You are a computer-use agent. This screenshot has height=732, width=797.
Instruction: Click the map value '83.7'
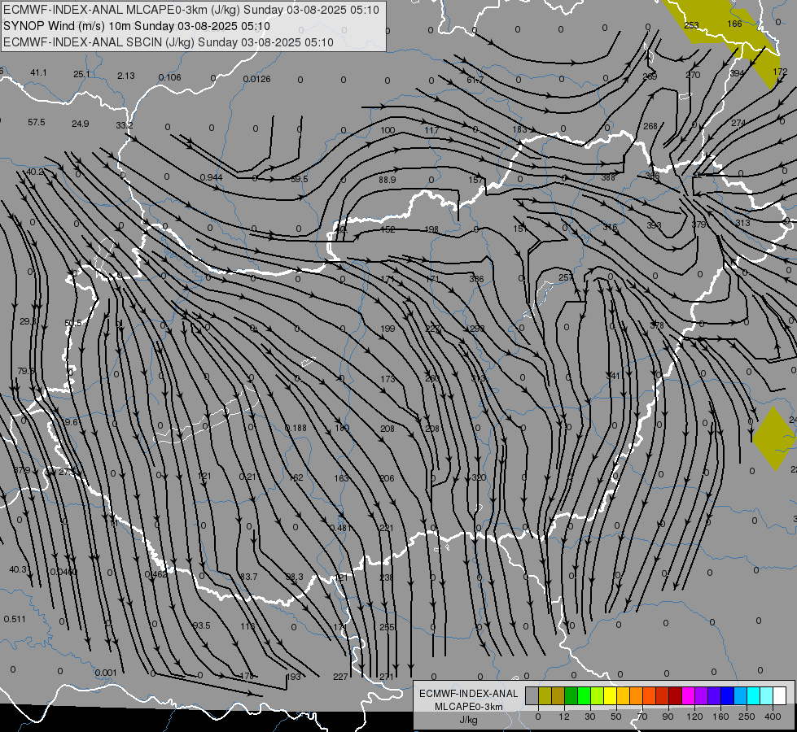coord(248,577)
